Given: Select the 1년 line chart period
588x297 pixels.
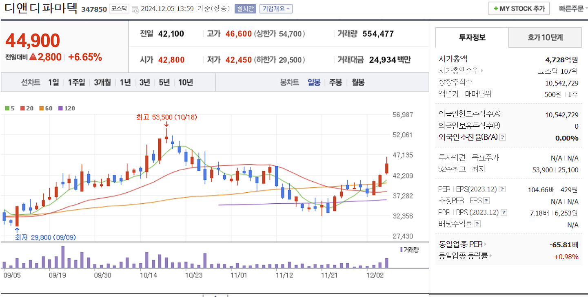Looking at the screenshot, I should click(x=125, y=82).
